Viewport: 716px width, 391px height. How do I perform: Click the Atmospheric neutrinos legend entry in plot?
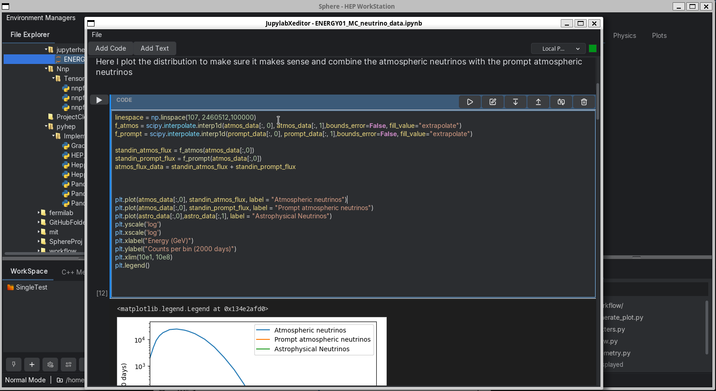[310, 330]
